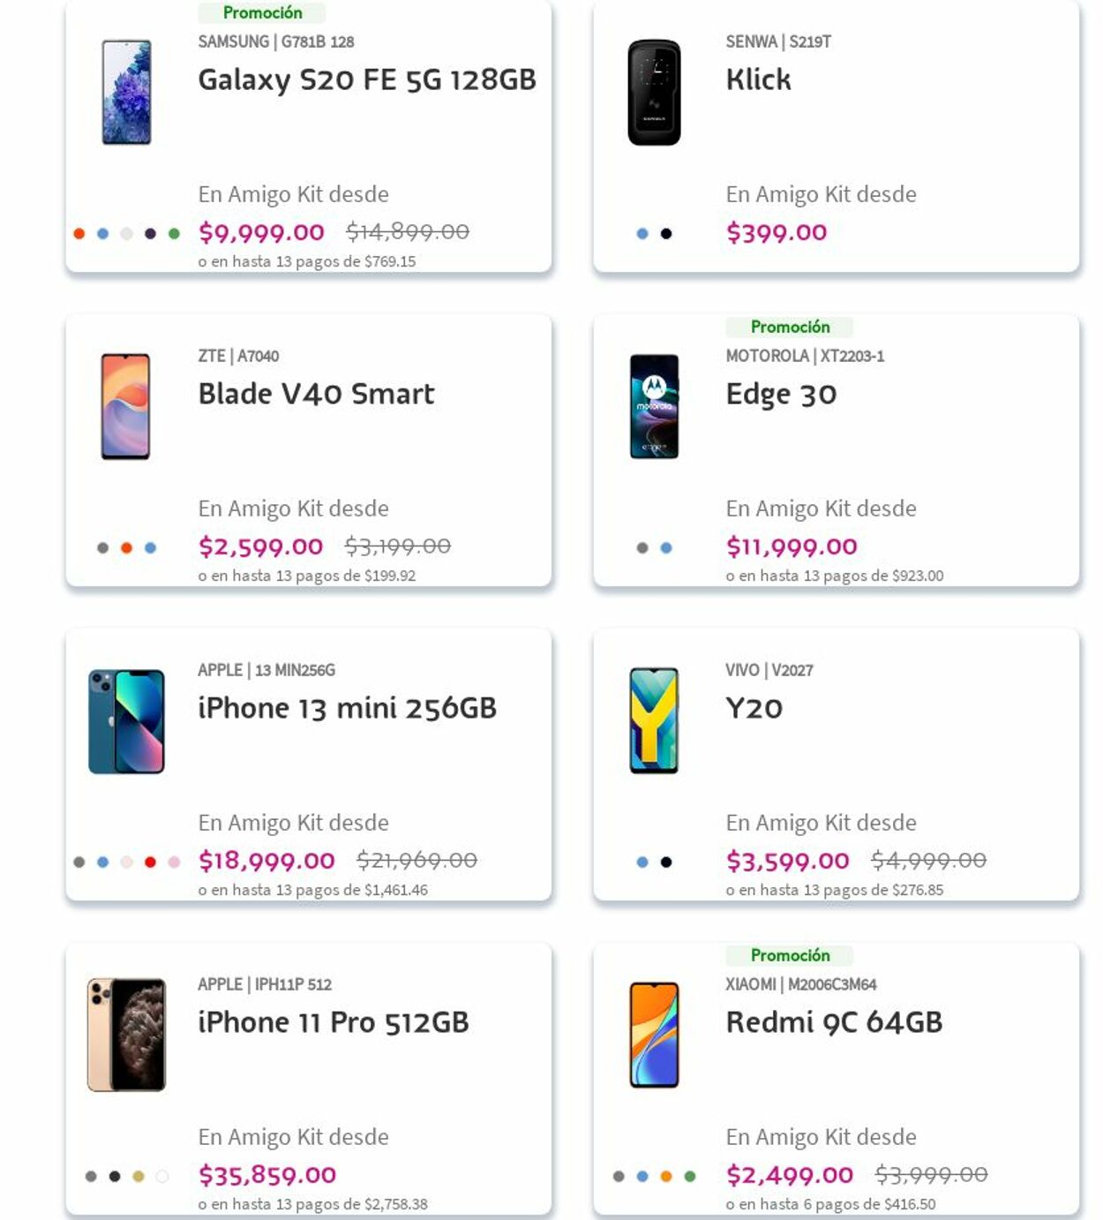The width and height of the screenshot is (1103, 1220).
Task: Select black color option for Klick
Action: click(666, 234)
